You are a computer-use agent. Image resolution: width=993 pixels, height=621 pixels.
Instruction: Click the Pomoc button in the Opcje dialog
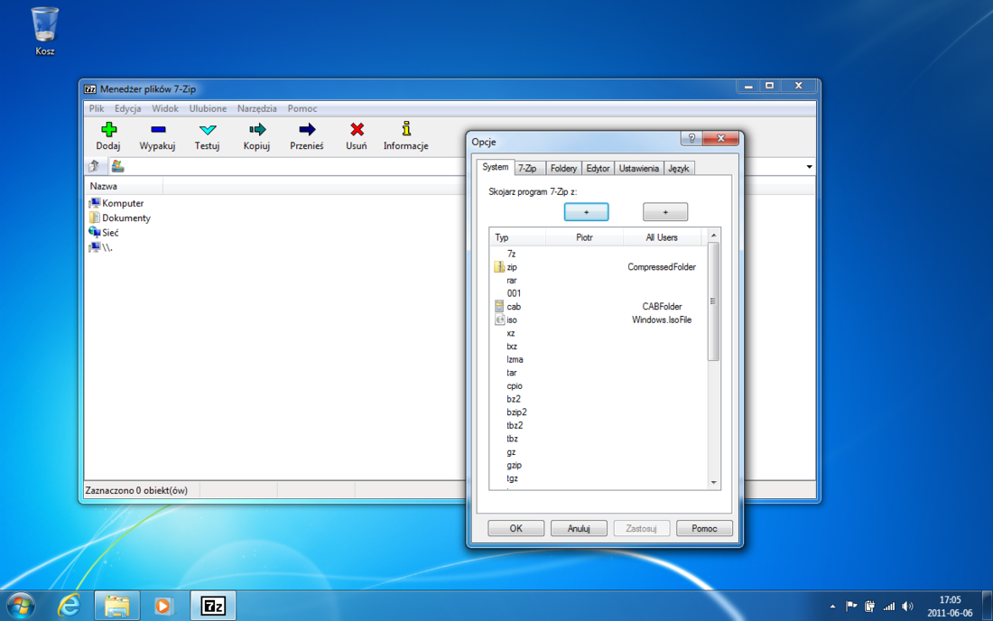(x=704, y=528)
